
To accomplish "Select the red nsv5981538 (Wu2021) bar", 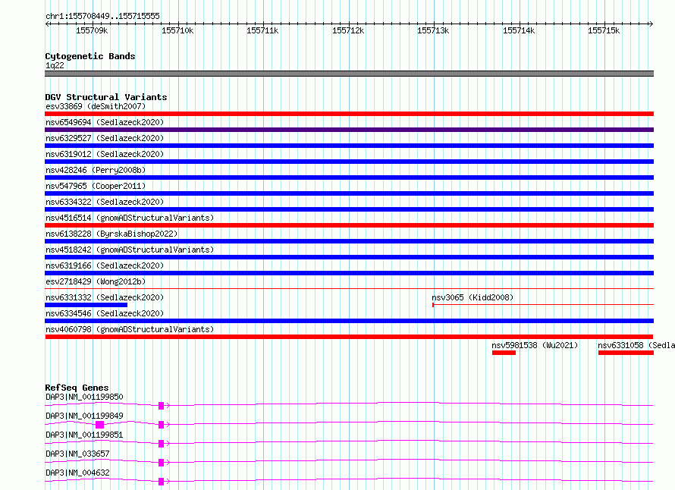I will pyautogui.click(x=504, y=353).
